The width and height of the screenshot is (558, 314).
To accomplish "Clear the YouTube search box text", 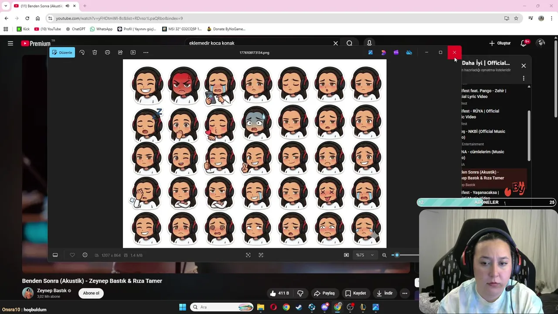I will pos(336,43).
